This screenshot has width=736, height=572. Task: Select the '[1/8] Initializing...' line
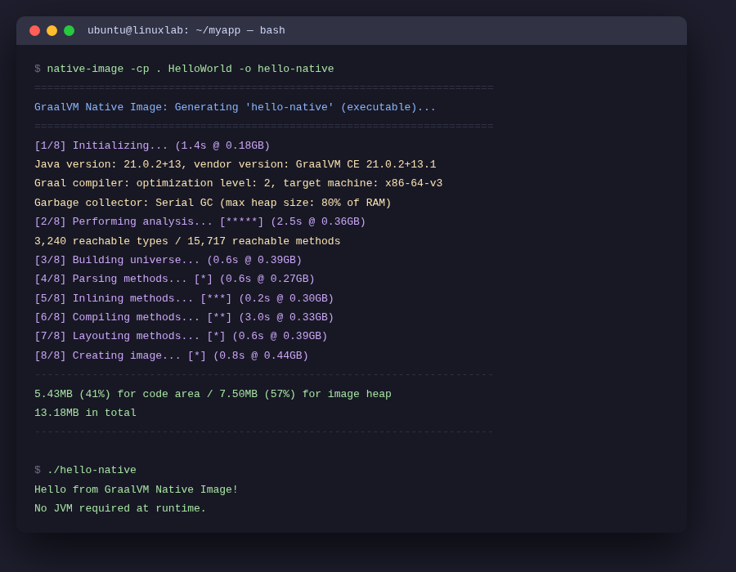pyautogui.click(x=152, y=145)
